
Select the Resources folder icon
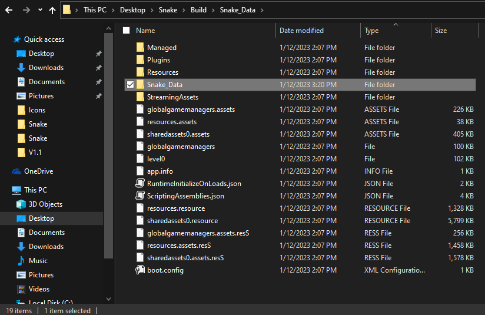click(140, 72)
